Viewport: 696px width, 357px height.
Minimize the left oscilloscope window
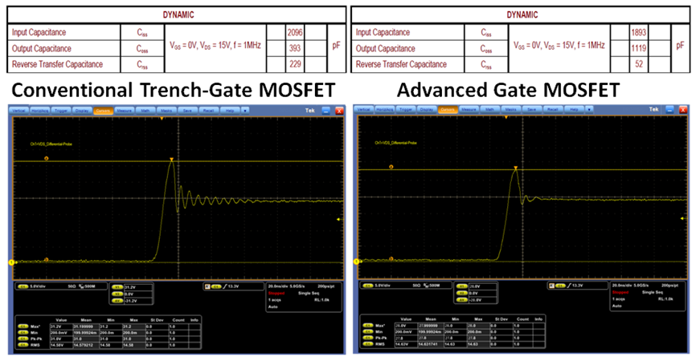click(326, 108)
